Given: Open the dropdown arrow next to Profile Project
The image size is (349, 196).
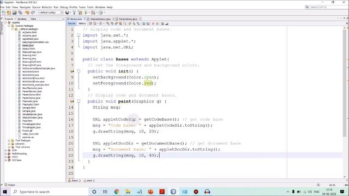Looking at the screenshot, I should [x=104, y=13].
